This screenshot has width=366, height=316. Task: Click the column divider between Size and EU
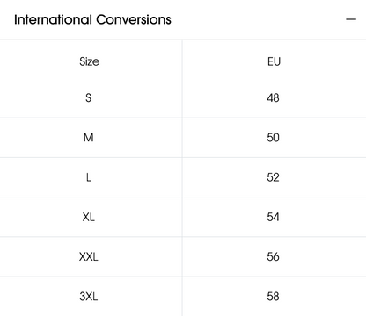click(182, 177)
